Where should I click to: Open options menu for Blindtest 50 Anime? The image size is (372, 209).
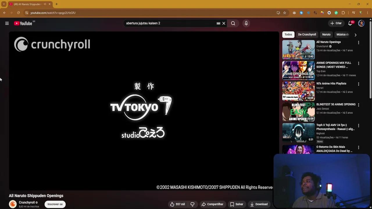point(358,105)
